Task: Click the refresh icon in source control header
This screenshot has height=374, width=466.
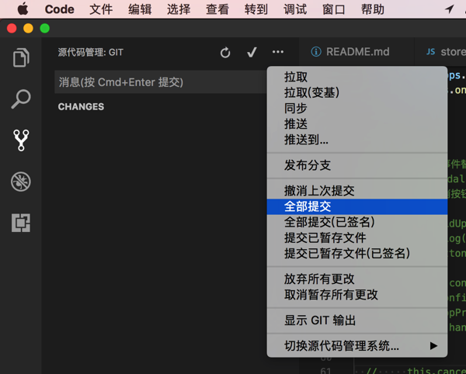Action: tap(225, 53)
